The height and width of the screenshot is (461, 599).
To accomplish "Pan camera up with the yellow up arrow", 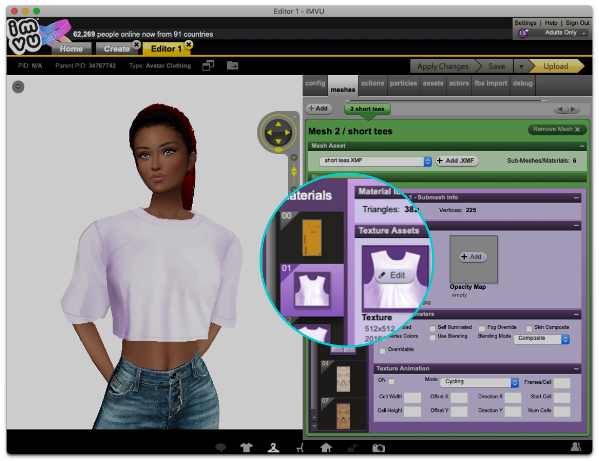I will (278, 124).
